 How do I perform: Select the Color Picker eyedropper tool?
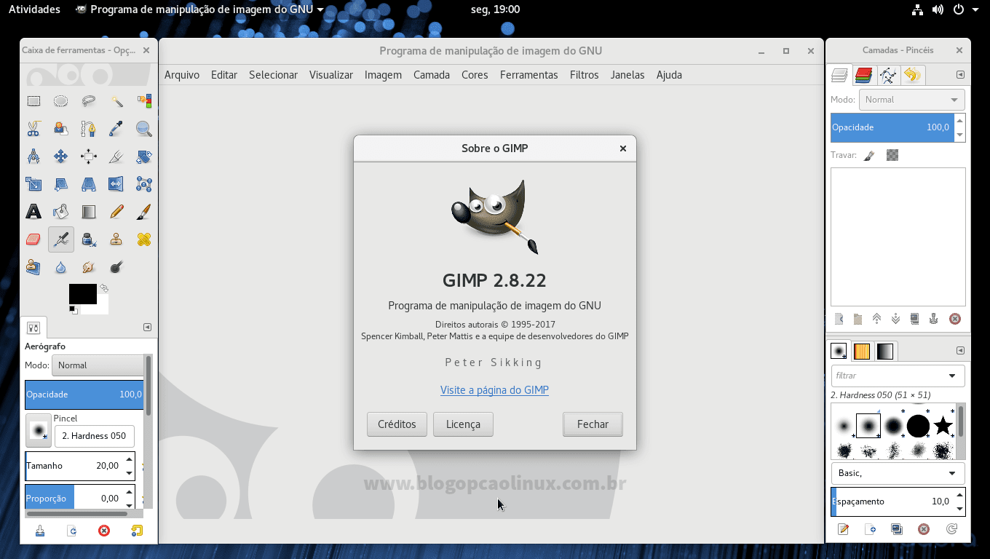pos(116,129)
